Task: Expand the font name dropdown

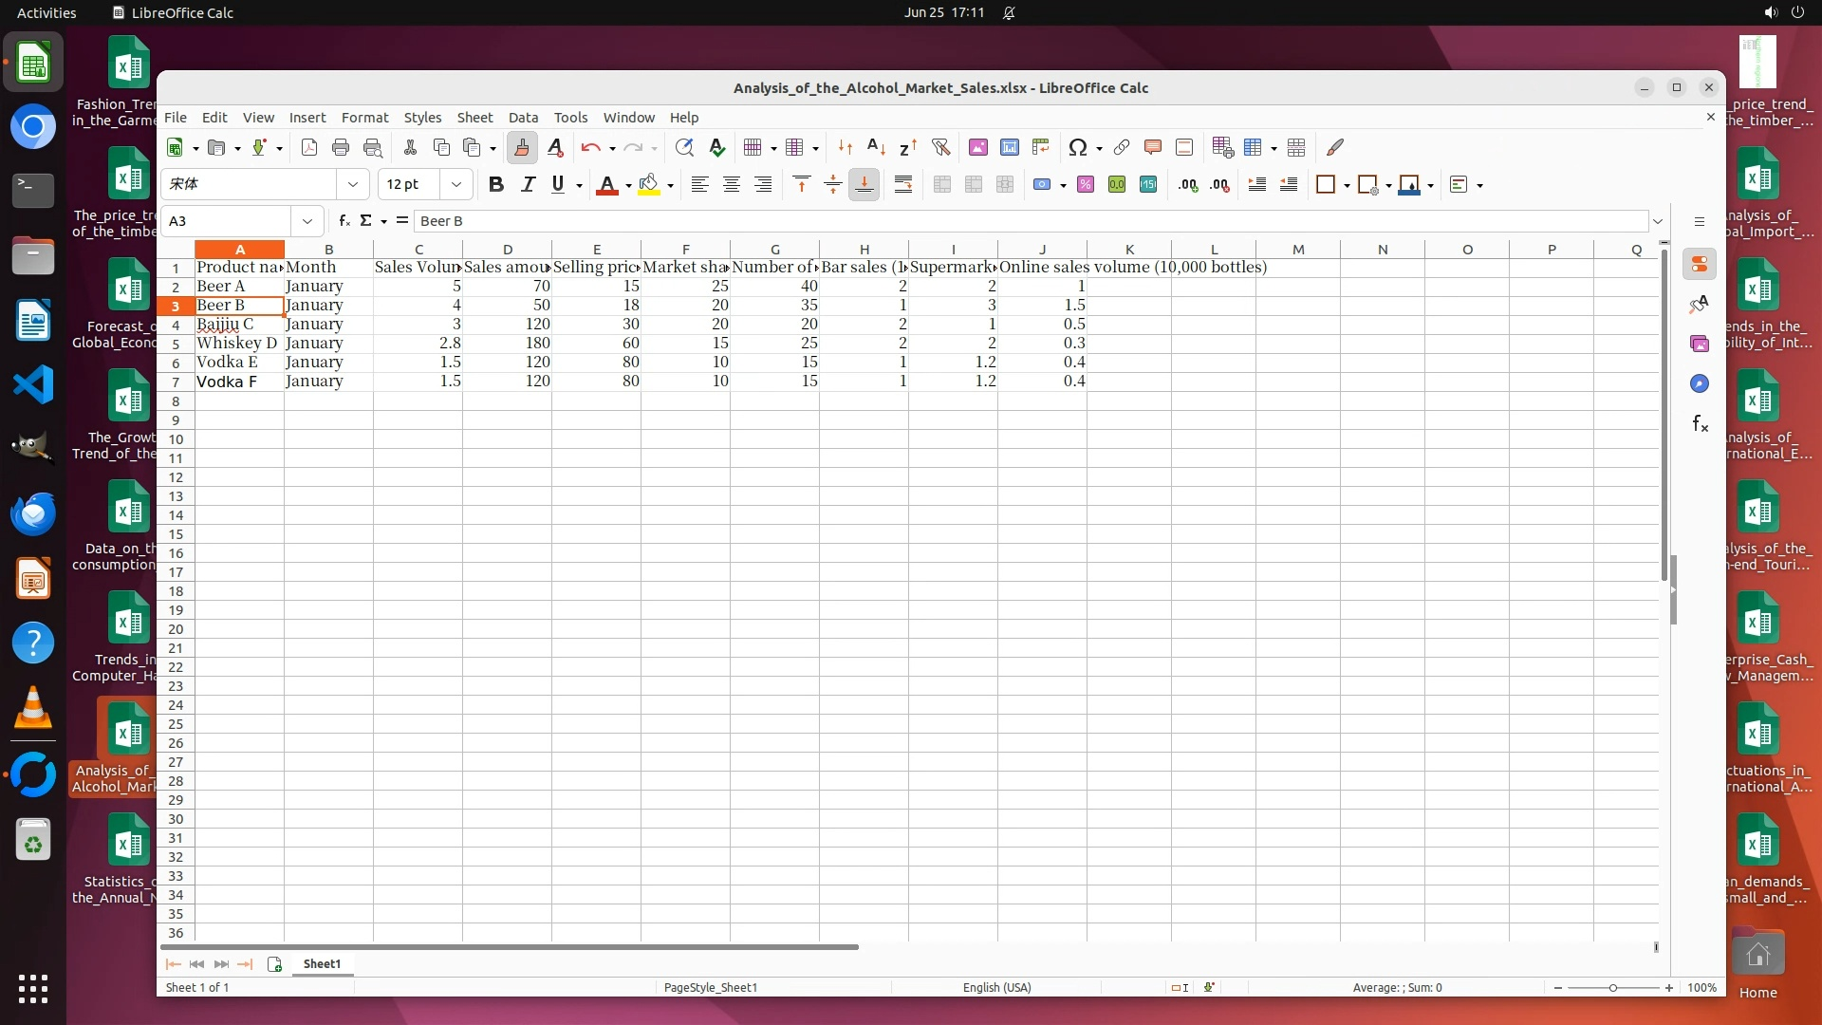Action: [352, 184]
